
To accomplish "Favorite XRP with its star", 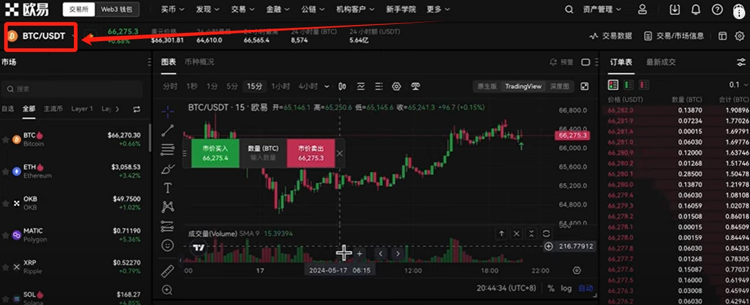I will point(6,267).
